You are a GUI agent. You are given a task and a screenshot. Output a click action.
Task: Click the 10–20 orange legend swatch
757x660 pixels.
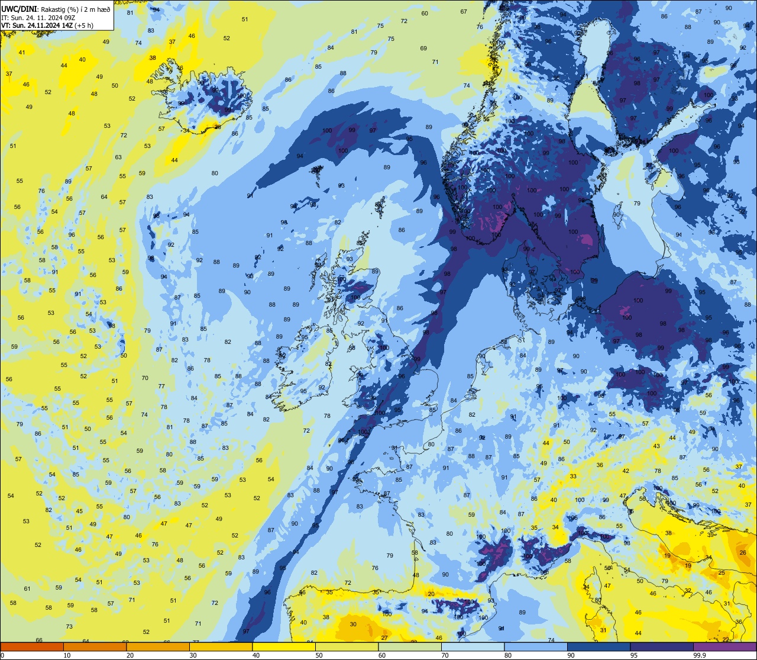(95, 646)
